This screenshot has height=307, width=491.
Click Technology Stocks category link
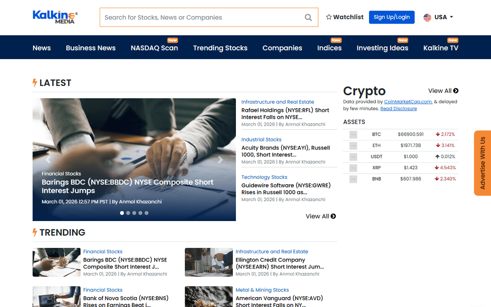[264, 177]
